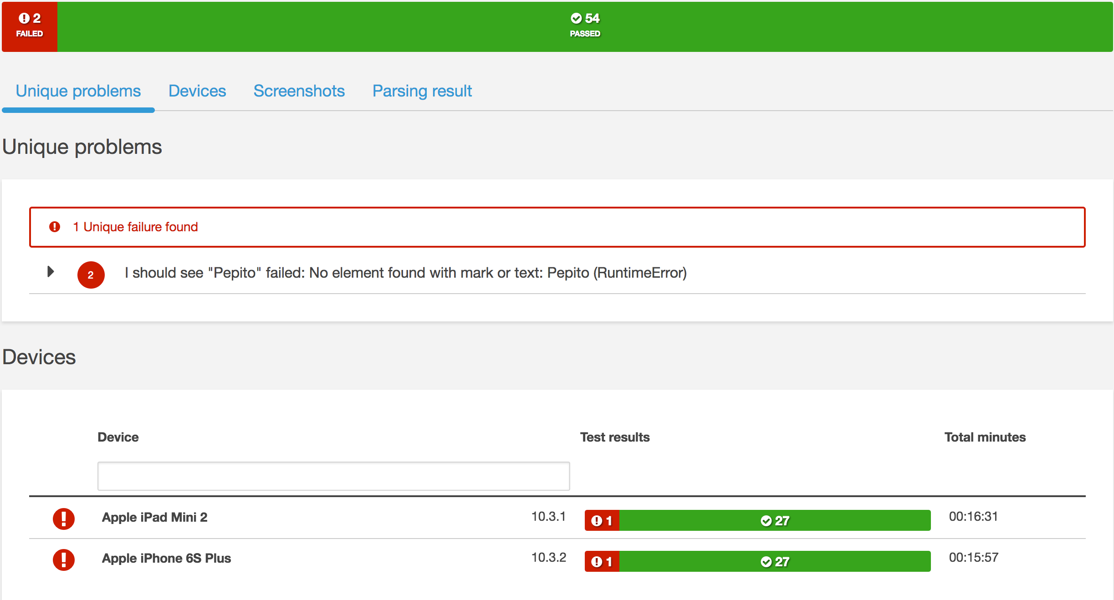Image resolution: width=1114 pixels, height=600 pixels.
Task: Select the Unique problems tab
Action: [79, 91]
